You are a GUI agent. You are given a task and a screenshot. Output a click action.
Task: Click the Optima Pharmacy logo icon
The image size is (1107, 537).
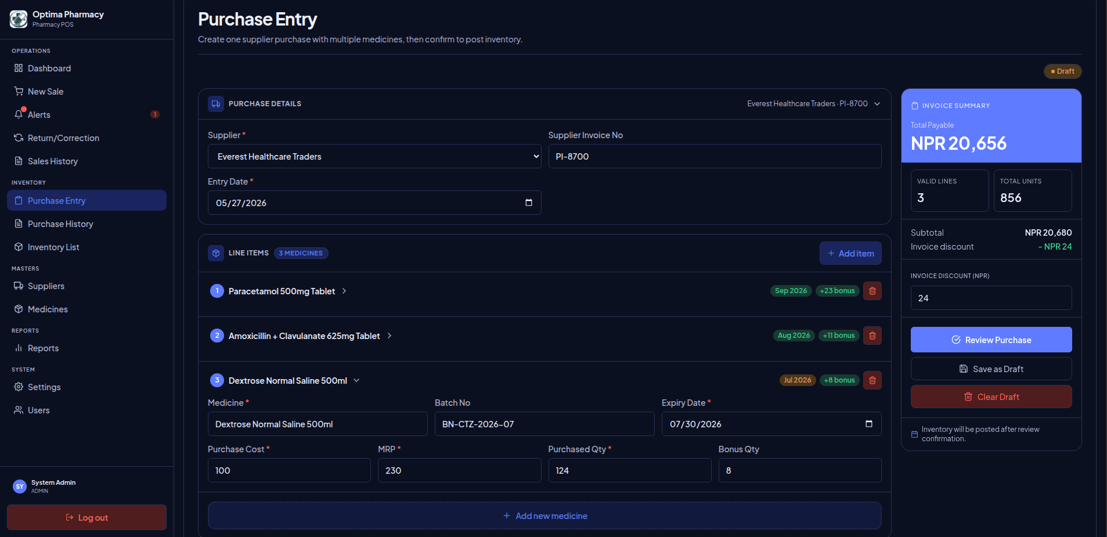19,19
